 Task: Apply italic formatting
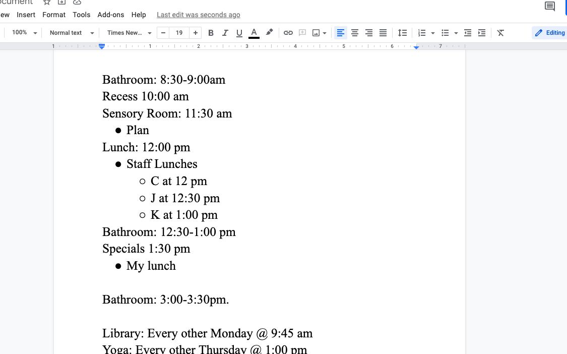(x=225, y=32)
